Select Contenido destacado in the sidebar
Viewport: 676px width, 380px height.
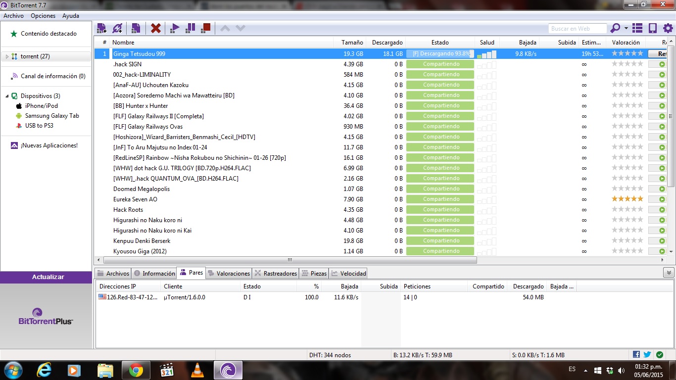[x=48, y=34]
